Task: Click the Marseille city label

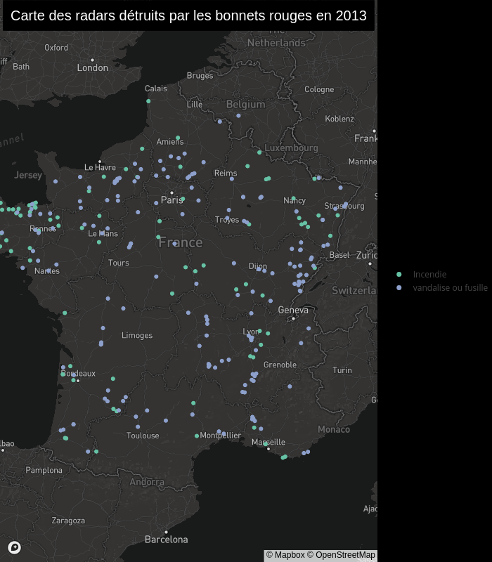Action: tap(268, 442)
